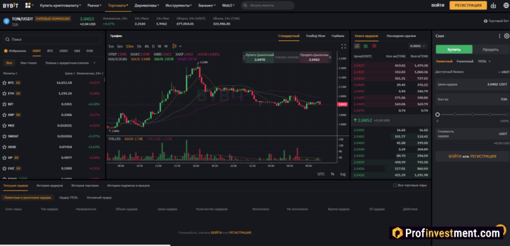Click the order amount slider handle
This screenshot has height=246, width=510.
click(438, 115)
